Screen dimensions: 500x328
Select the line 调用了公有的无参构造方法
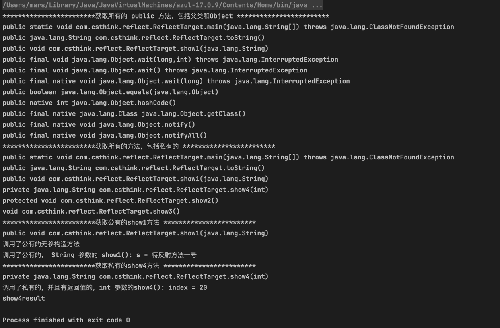[x=41, y=244]
